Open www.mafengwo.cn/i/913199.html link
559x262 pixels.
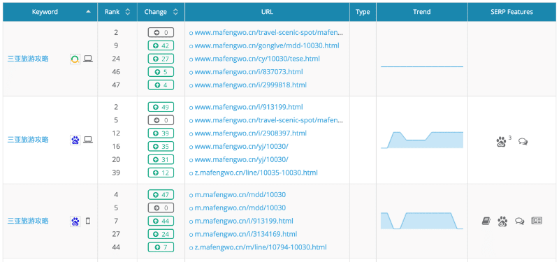pos(249,107)
